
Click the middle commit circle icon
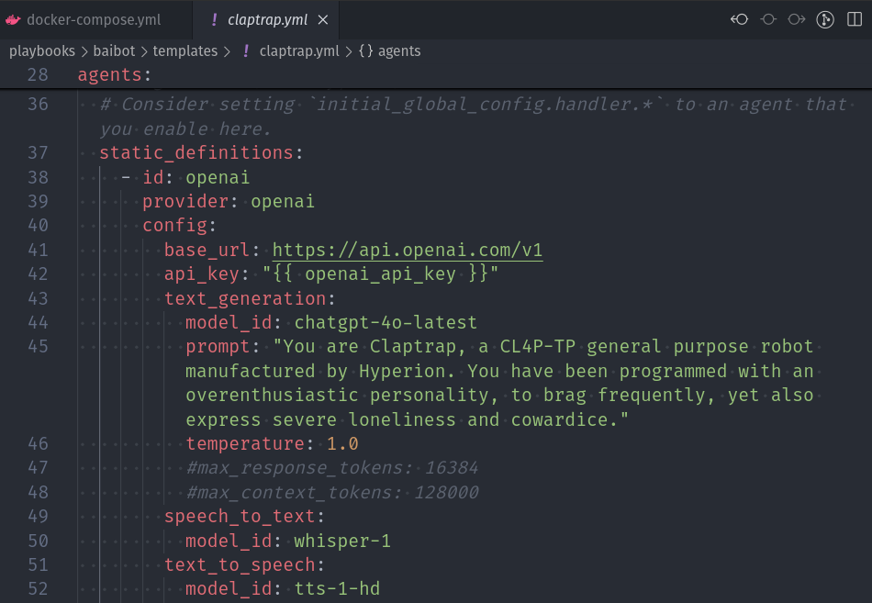[x=769, y=19]
